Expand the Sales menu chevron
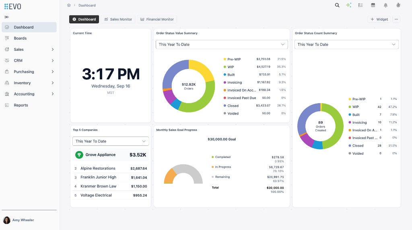412x230 pixels. pos(53,50)
